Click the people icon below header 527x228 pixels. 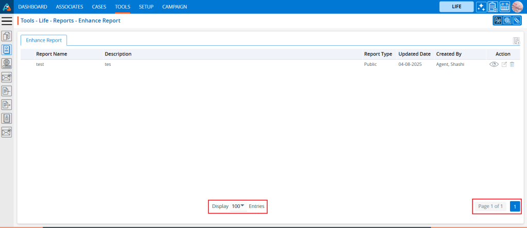pyautogui.click(x=498, y=21)
